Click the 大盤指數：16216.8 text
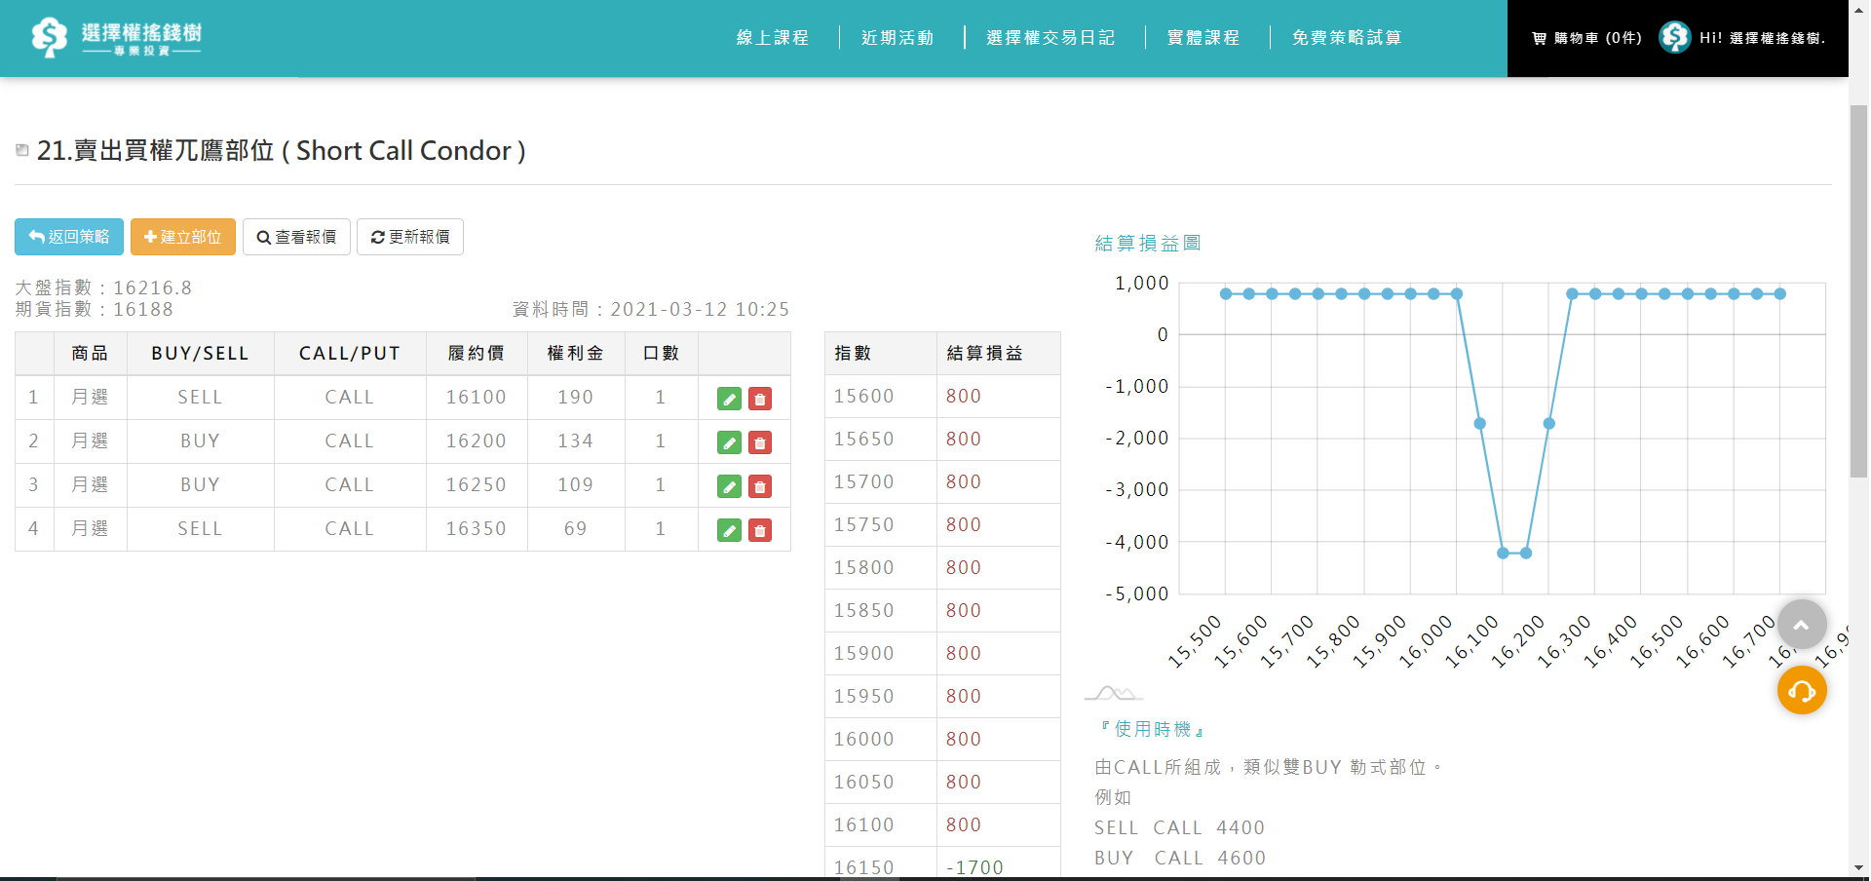1871x881 pixels. [x=103, y=287]
